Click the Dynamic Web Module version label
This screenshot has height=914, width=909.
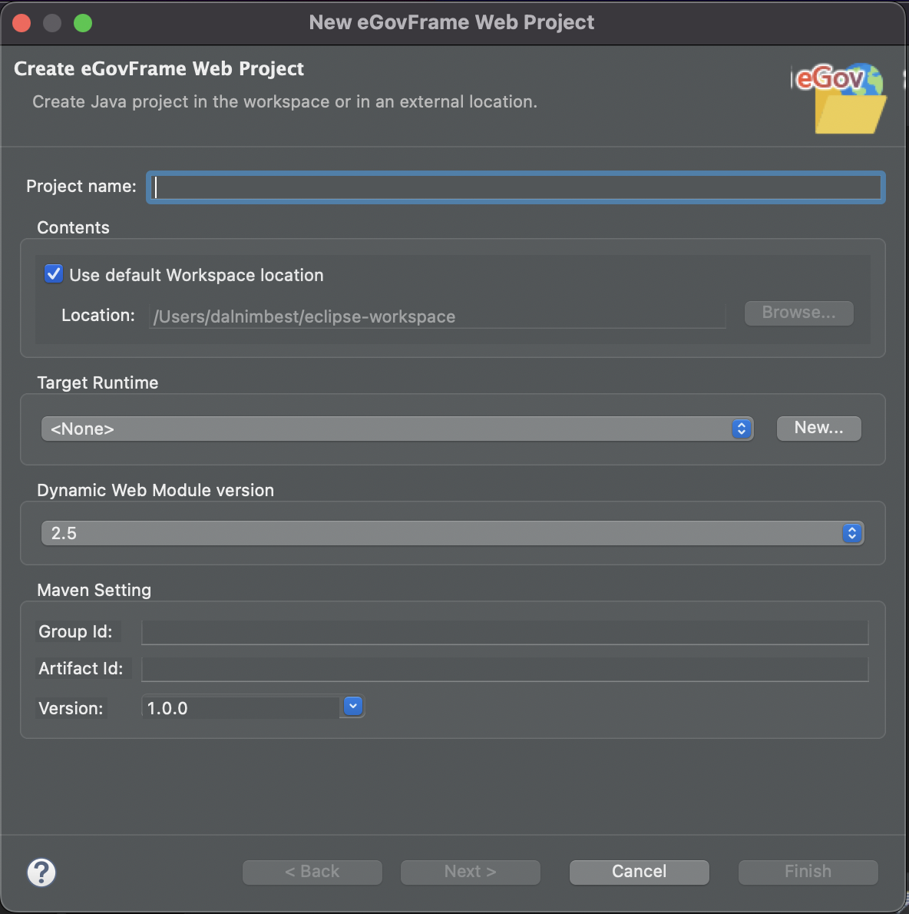(x=156, y=490)
